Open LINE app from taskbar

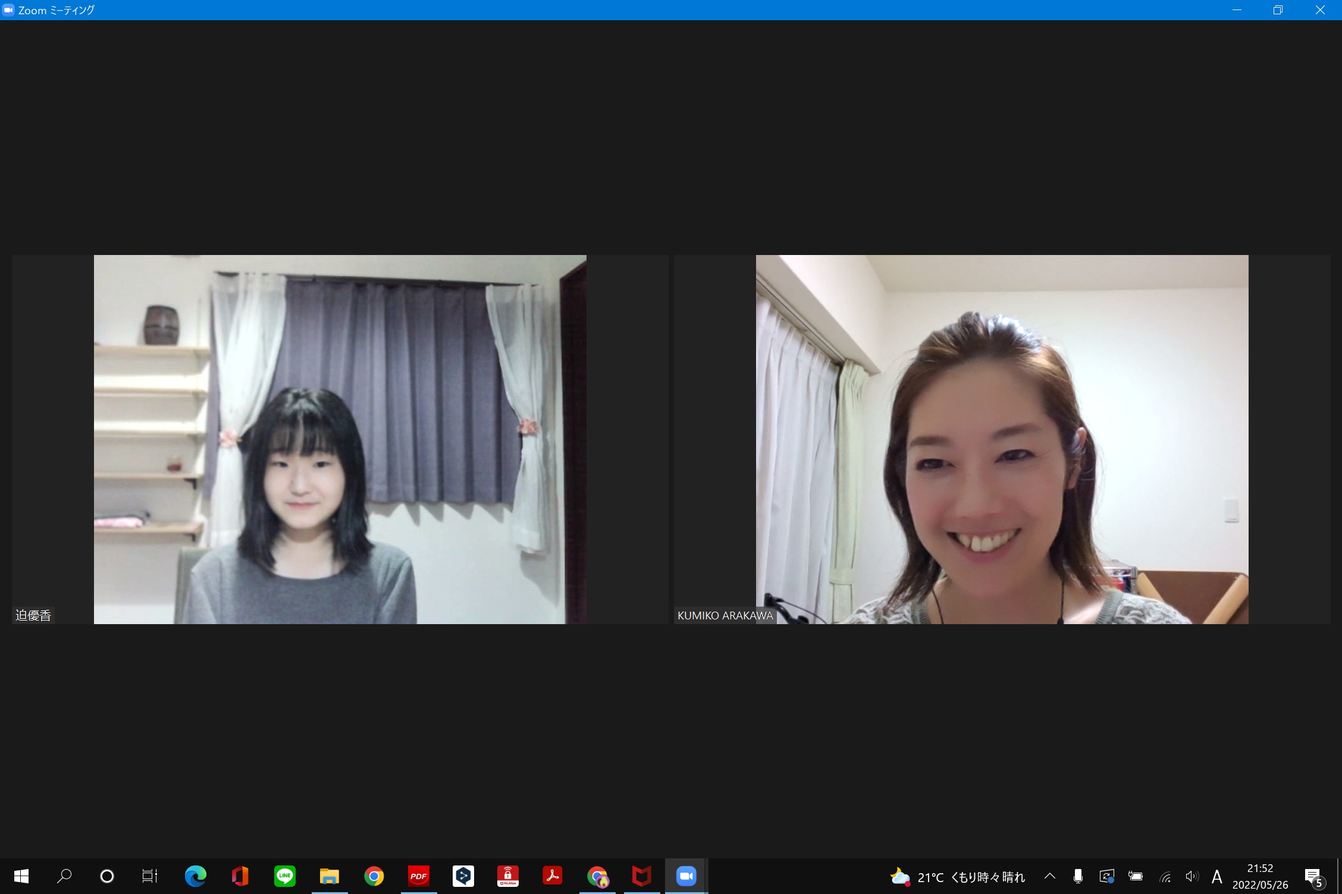coord(284,876)
